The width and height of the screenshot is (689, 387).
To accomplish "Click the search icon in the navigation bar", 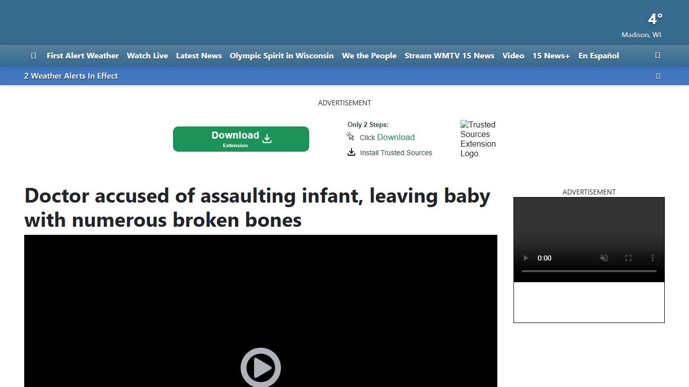I will (x=657, y=55).
